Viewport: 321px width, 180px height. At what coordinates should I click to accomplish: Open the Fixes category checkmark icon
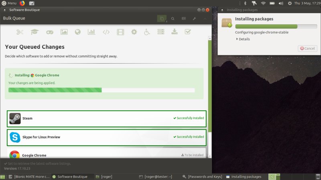[x=188, y=32]
